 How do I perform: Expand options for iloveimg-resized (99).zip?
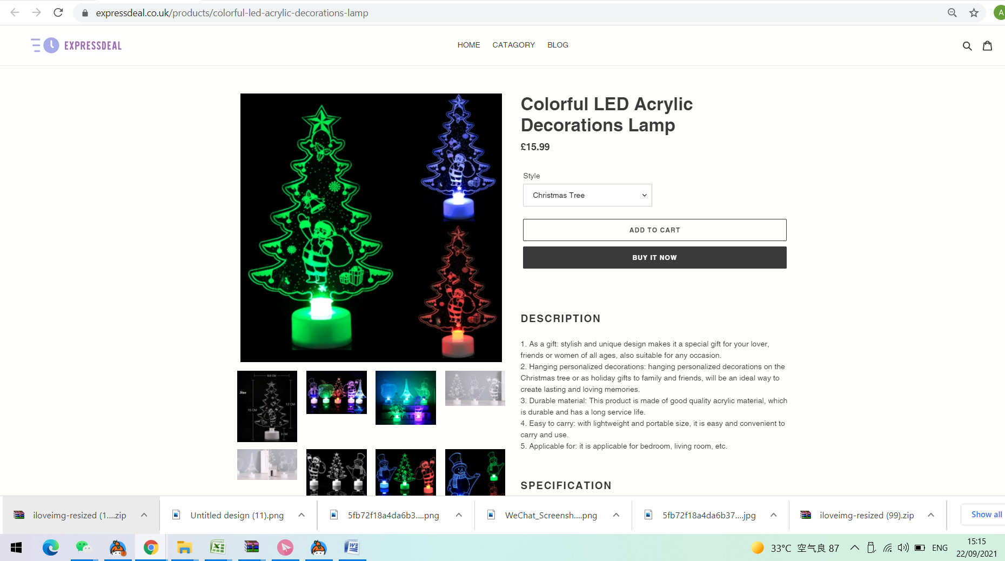[x=931, y=515]
